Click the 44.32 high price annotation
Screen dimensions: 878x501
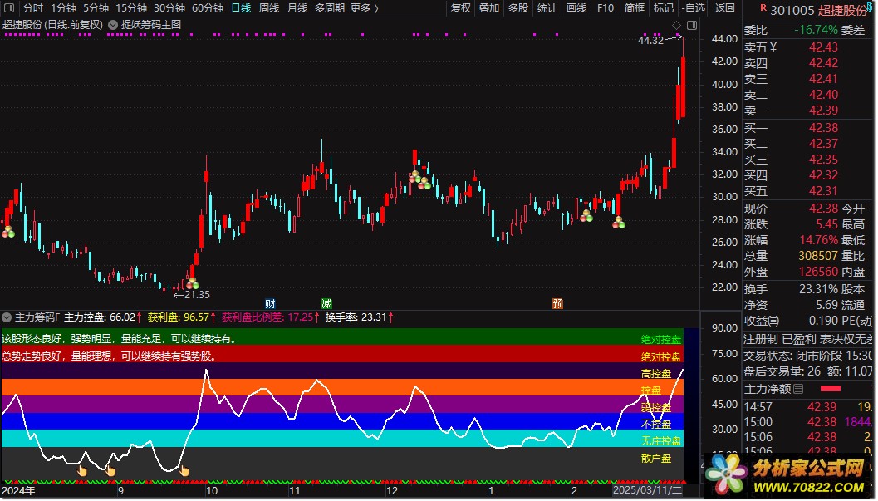(x=650, y=41)
